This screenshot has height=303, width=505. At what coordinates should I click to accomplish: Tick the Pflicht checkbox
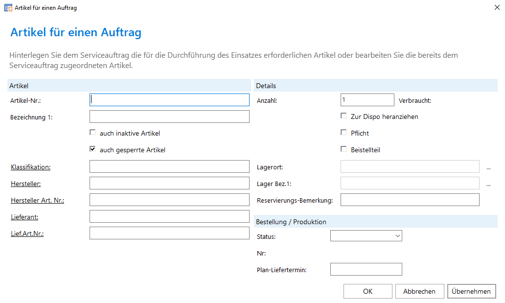[344, 133]
